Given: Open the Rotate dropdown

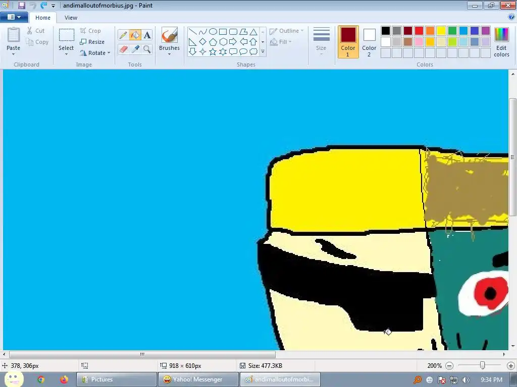Looking at the screenshot, I should 95,52.
